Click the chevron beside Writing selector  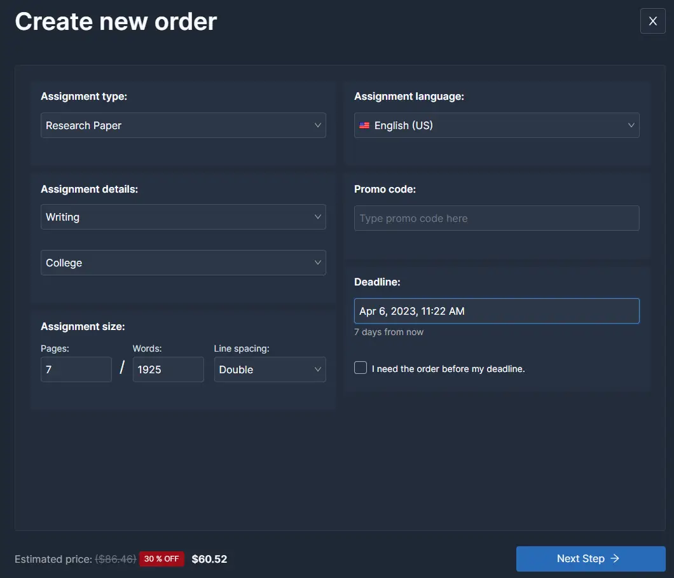[317, 217]
